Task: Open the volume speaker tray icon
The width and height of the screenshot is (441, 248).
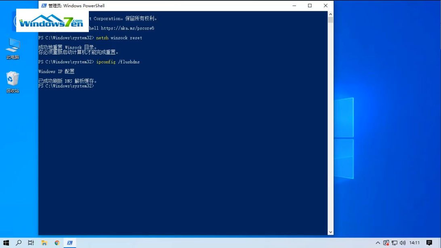Action: coord(403,243)
